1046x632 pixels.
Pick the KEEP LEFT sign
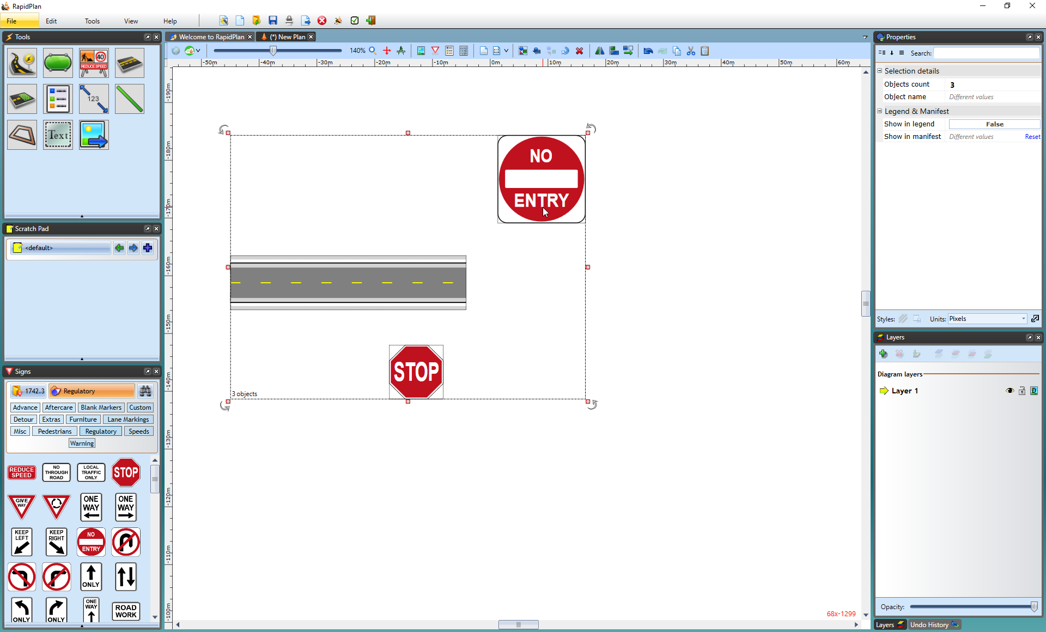[22, 542]
